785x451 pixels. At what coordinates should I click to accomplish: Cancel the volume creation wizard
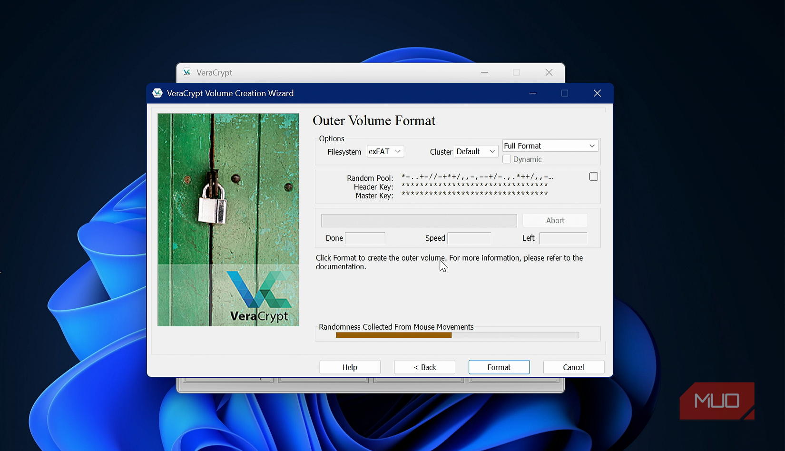point(573,367)
